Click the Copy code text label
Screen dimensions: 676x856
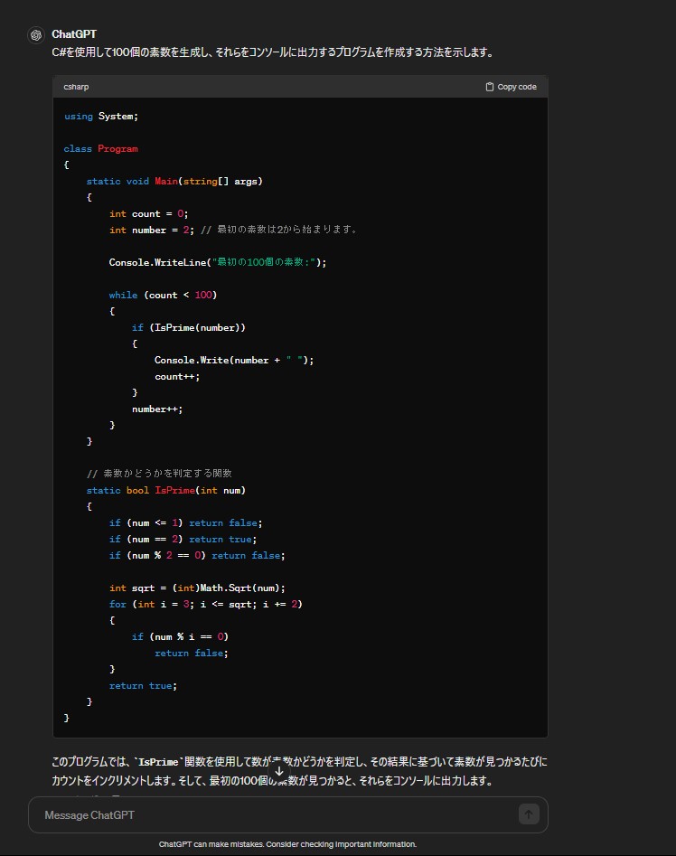point(517,87)
